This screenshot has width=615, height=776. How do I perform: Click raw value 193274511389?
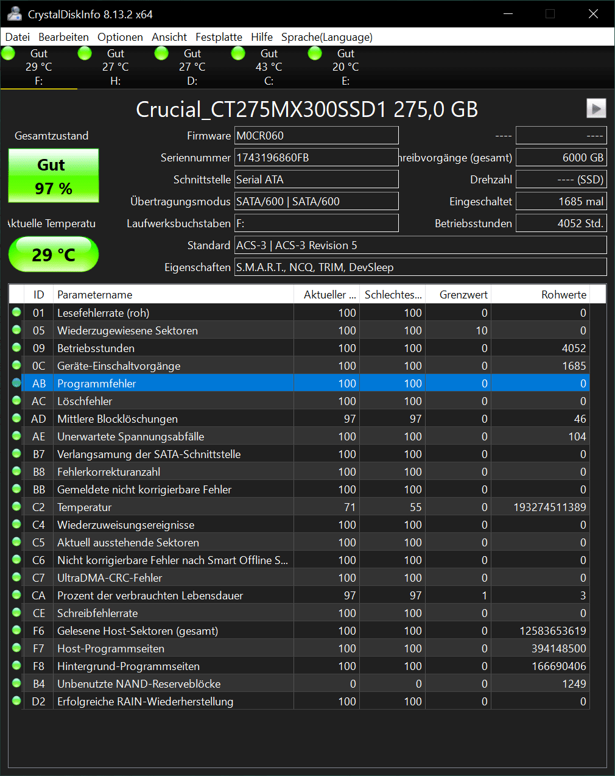tap(550, 507)
